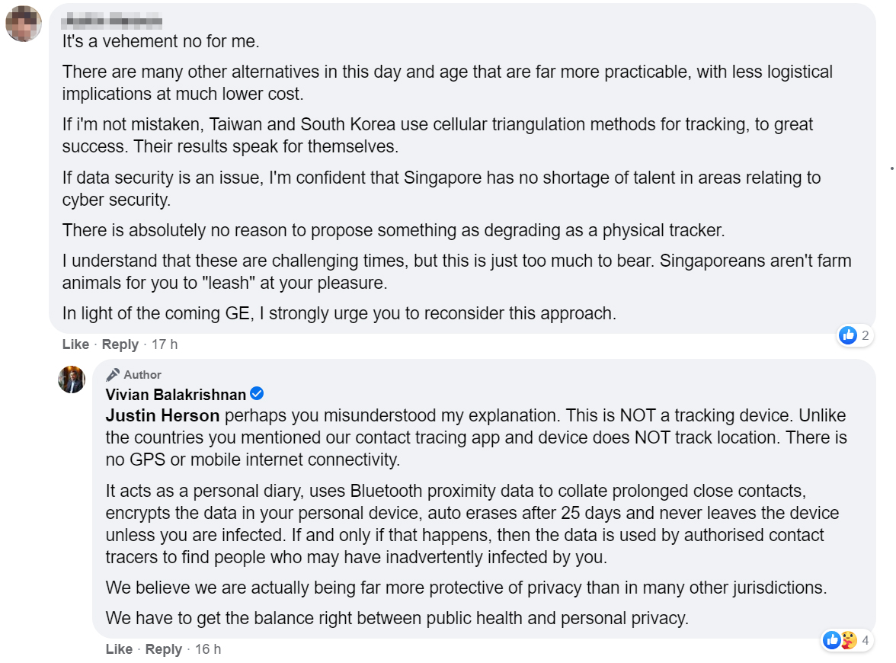
Task: Click Vivian Balakrishnan's profile picture
Action: [72, 379]
